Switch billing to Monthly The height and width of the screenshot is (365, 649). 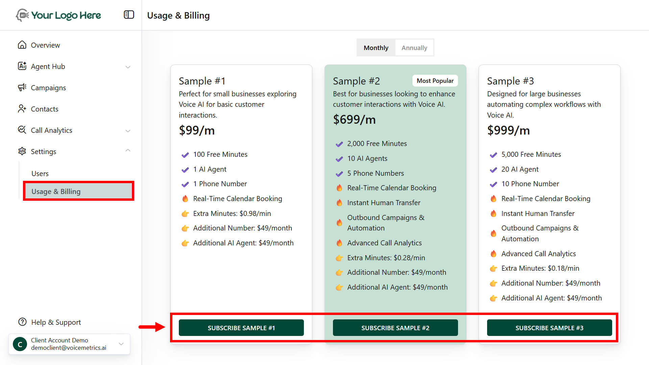tap(376, 48)
